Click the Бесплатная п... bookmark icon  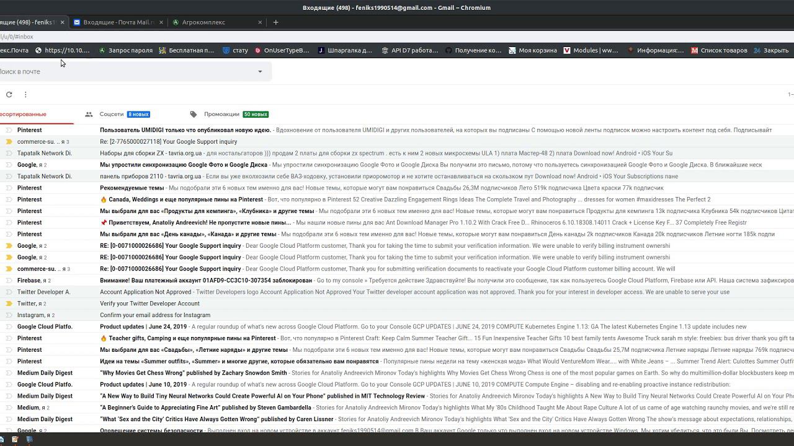(x=163, y=51)
